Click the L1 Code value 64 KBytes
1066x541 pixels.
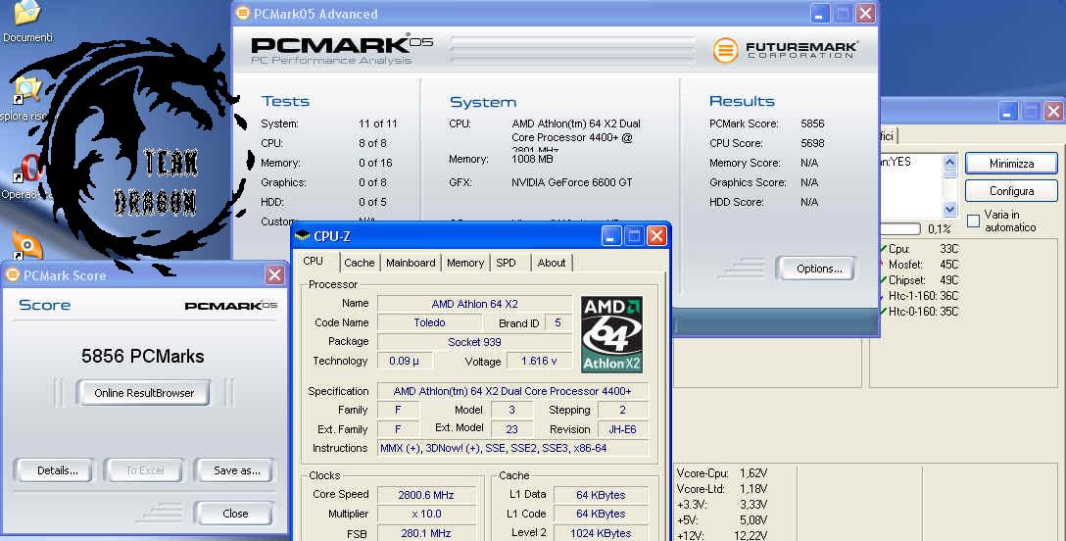(x=601, y=514)
